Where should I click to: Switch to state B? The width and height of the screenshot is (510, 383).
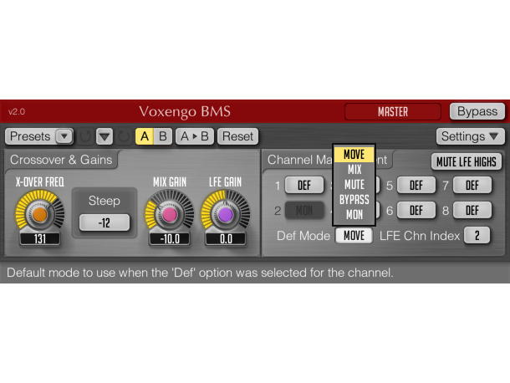pyautogui.click(x=163, y=136)
